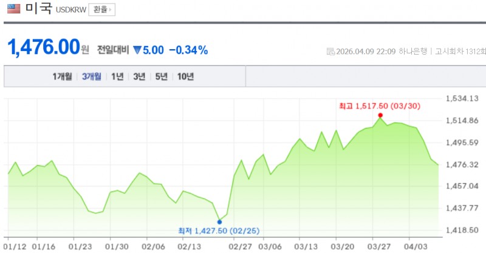Screen dimensions: 486x253
Task: Click the 미국 country title
Action: [x=38, y=10]
